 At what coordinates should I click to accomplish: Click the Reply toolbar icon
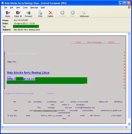coord(8,14)
